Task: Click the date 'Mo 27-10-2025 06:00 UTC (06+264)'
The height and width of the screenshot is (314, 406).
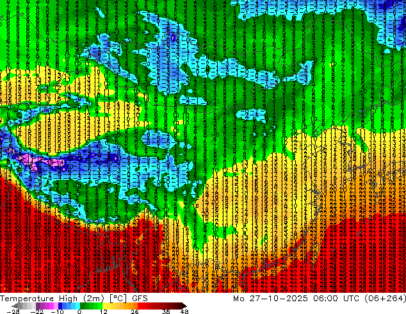Action: pyautogui.click(x=320, y=299)
